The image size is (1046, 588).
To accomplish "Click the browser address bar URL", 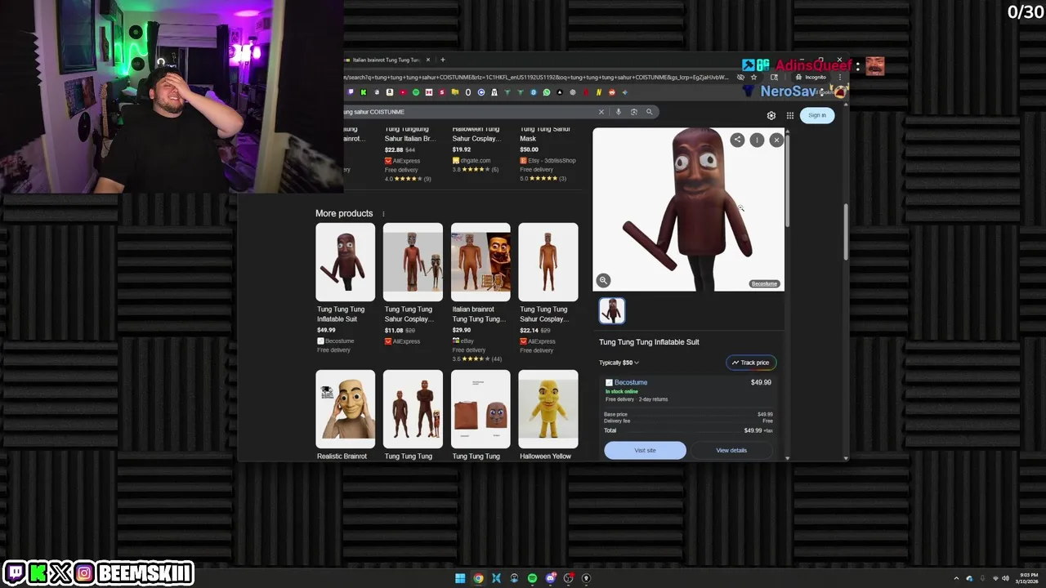I will pyautogui.click(x=535, y=78).
